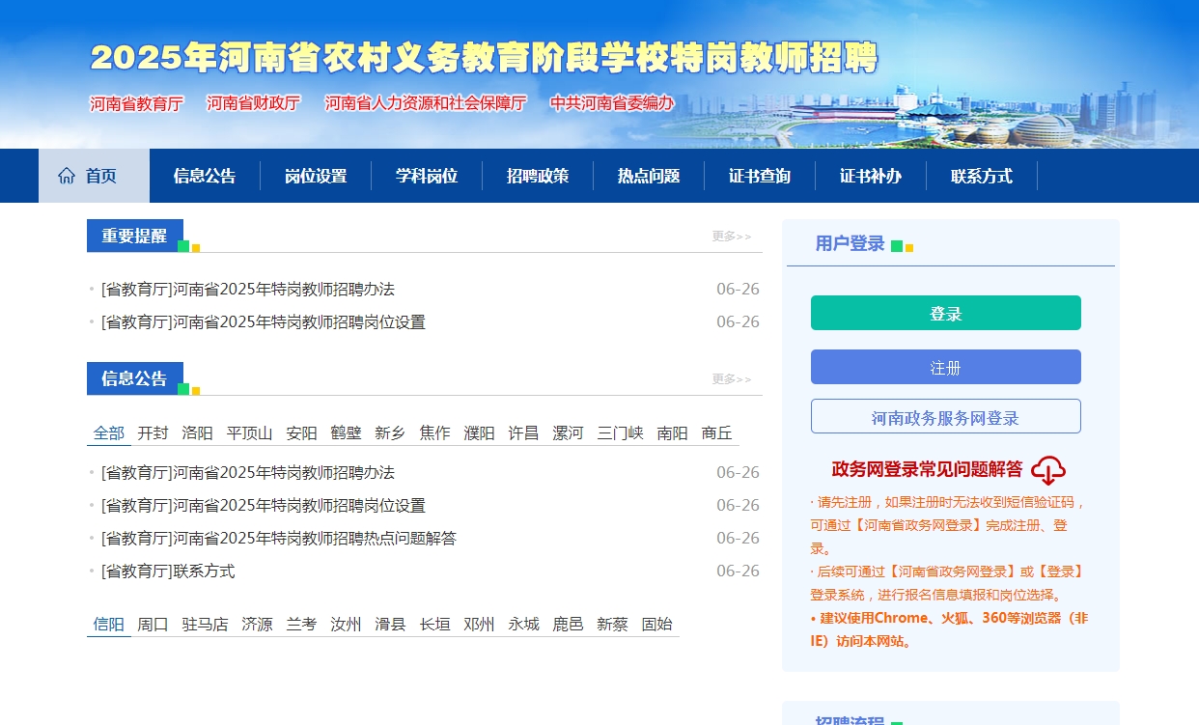Click the blue 注册 button
This screenshot has height=725, width=1199.
(x=945, y=366)
